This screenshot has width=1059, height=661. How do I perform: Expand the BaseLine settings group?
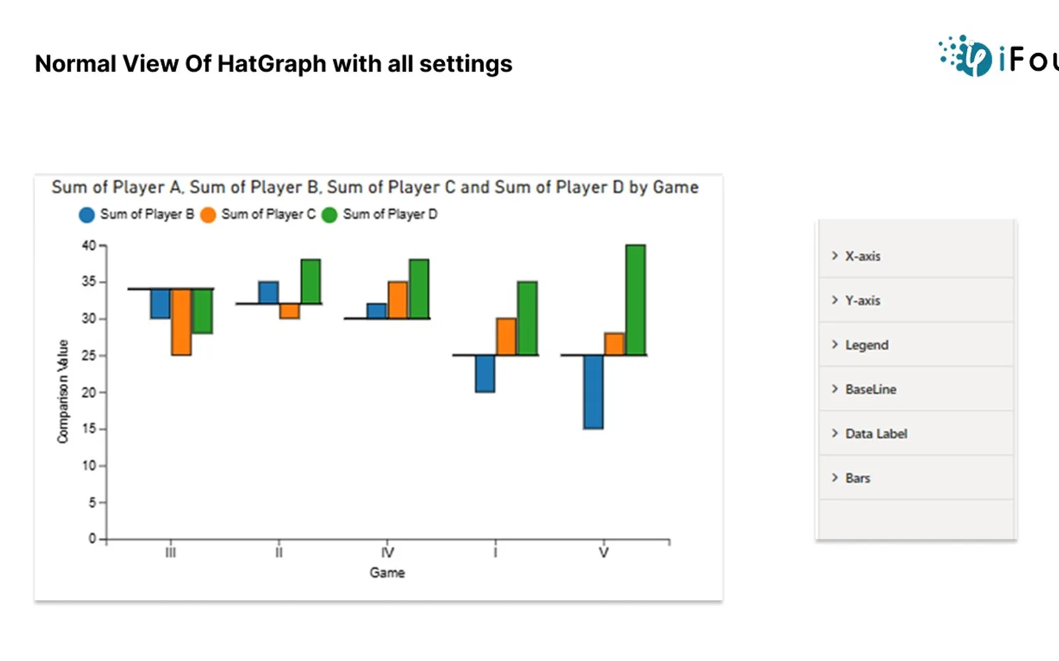(x=916, y=389)
